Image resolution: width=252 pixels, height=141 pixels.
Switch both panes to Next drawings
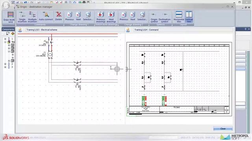pyautogui.click(x=111, y=17)
